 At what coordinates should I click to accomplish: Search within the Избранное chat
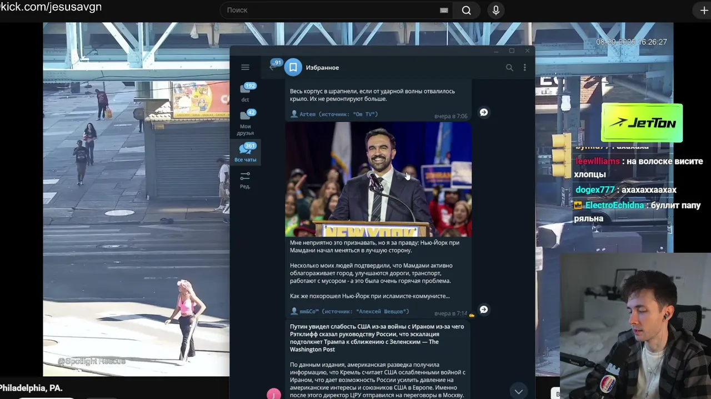pos(509,68)
